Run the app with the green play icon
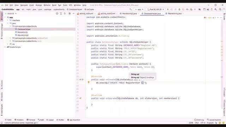Viewport: 226px width, 127px height. coord(168,10)
